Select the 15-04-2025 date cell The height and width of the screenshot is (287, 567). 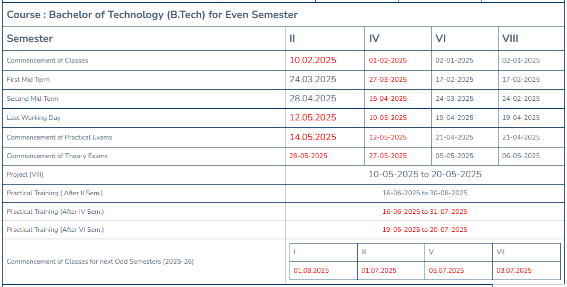388,99
